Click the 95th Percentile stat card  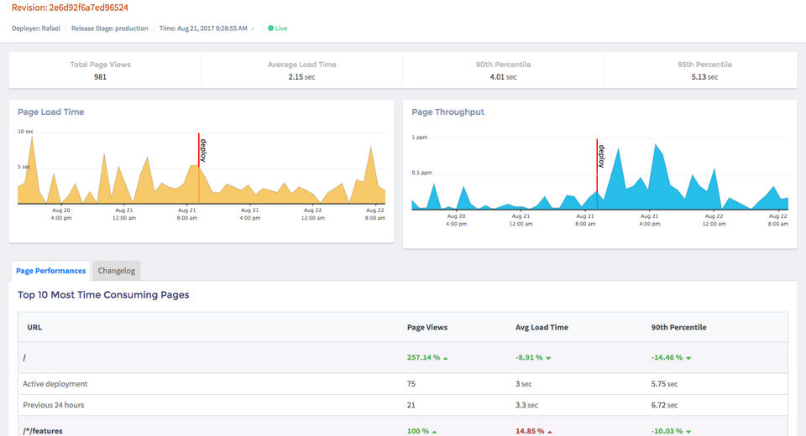click(x=704, y=70)
